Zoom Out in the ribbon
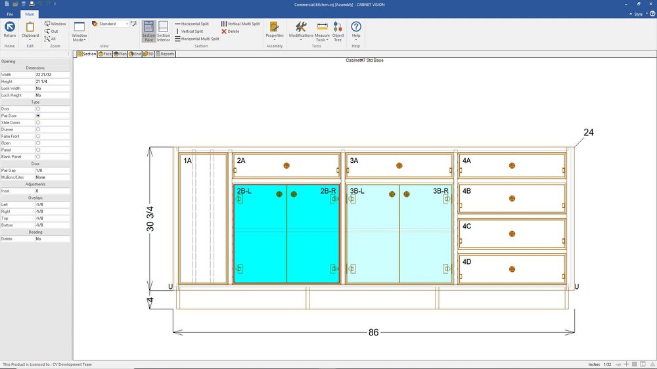657x369 pixels. (51, 32)
